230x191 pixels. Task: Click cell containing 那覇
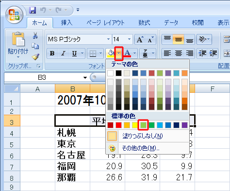72,177
